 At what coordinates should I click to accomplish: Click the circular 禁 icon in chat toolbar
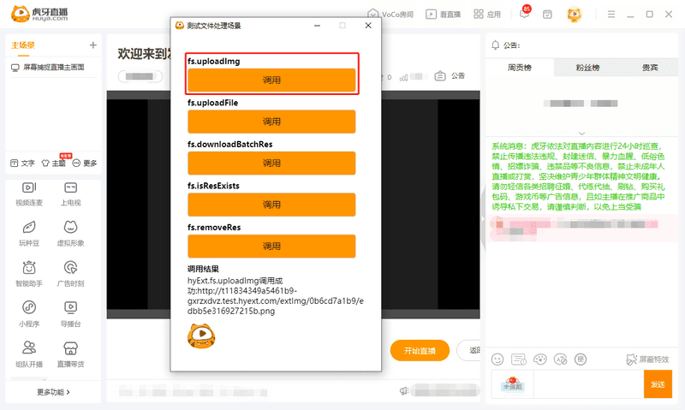tap(581, 359)
